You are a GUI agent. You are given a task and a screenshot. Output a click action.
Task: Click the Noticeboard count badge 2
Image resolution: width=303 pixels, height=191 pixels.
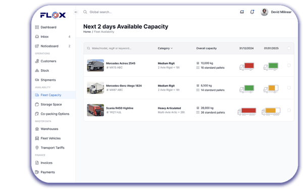69,46
